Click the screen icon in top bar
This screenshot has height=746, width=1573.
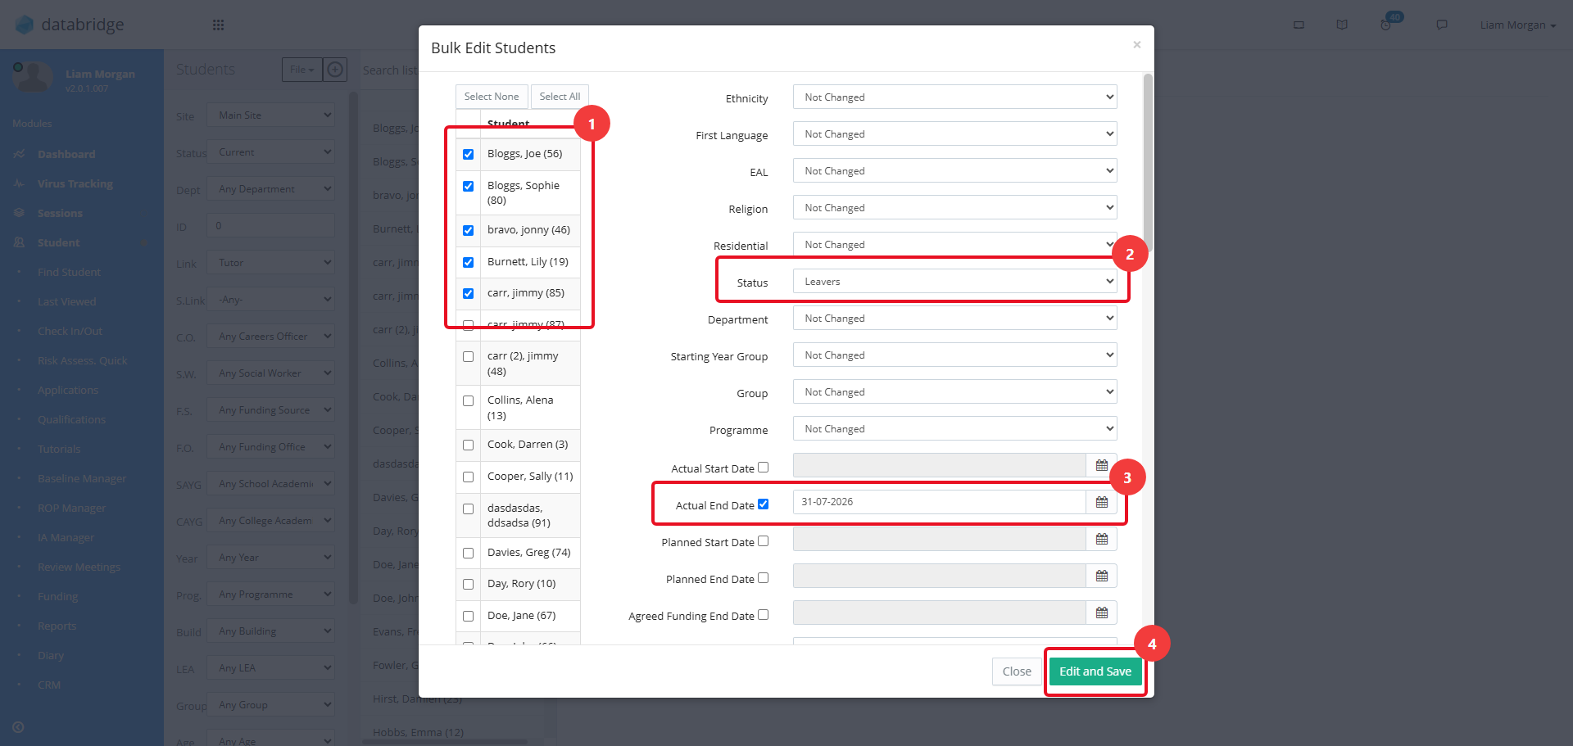1299,25
